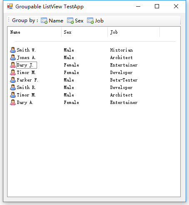Click the Group by Sex toolbar icon
Screen dimensions: 189x205
[70, 21]
